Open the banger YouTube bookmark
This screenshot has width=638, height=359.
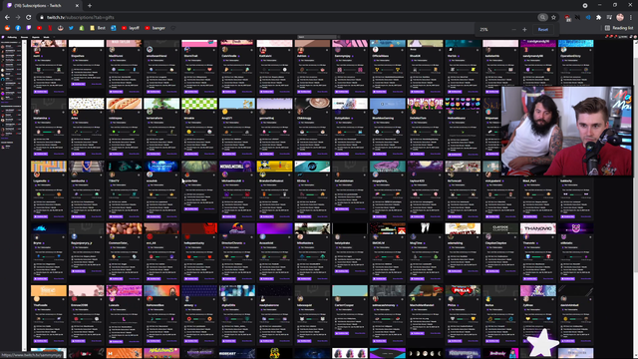[x=156, y=28]
